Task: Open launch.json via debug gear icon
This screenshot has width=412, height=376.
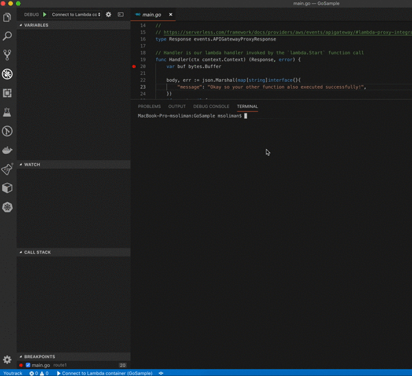Action: [108, 14]
